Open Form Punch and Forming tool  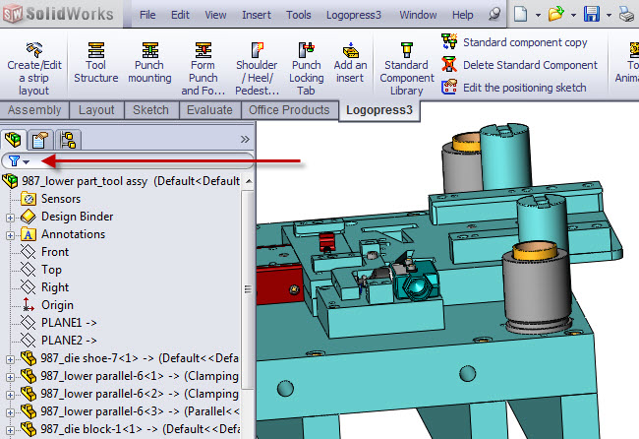click(x=203, y=69)
